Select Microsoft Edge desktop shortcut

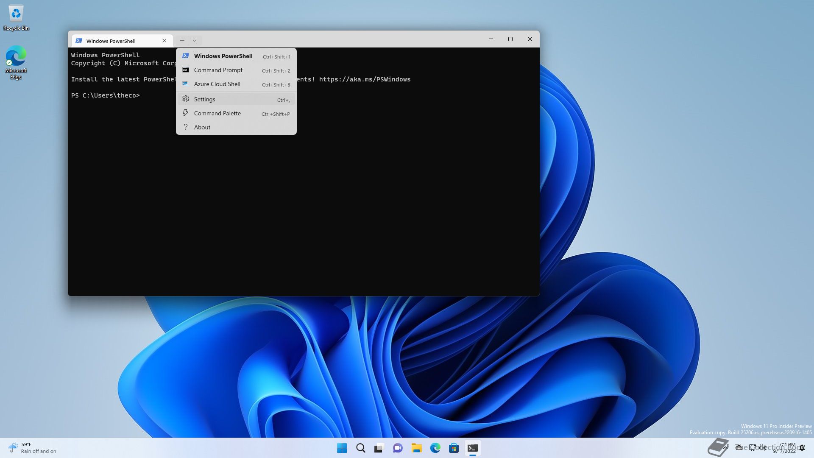tap(16, 62)
